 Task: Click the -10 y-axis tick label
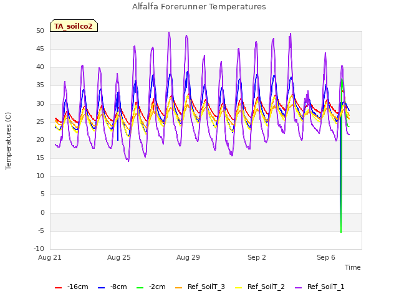pos(39,249)
